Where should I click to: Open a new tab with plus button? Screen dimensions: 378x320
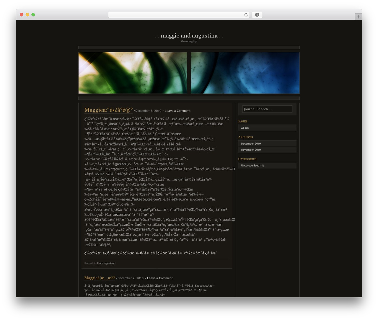point(358,17)
